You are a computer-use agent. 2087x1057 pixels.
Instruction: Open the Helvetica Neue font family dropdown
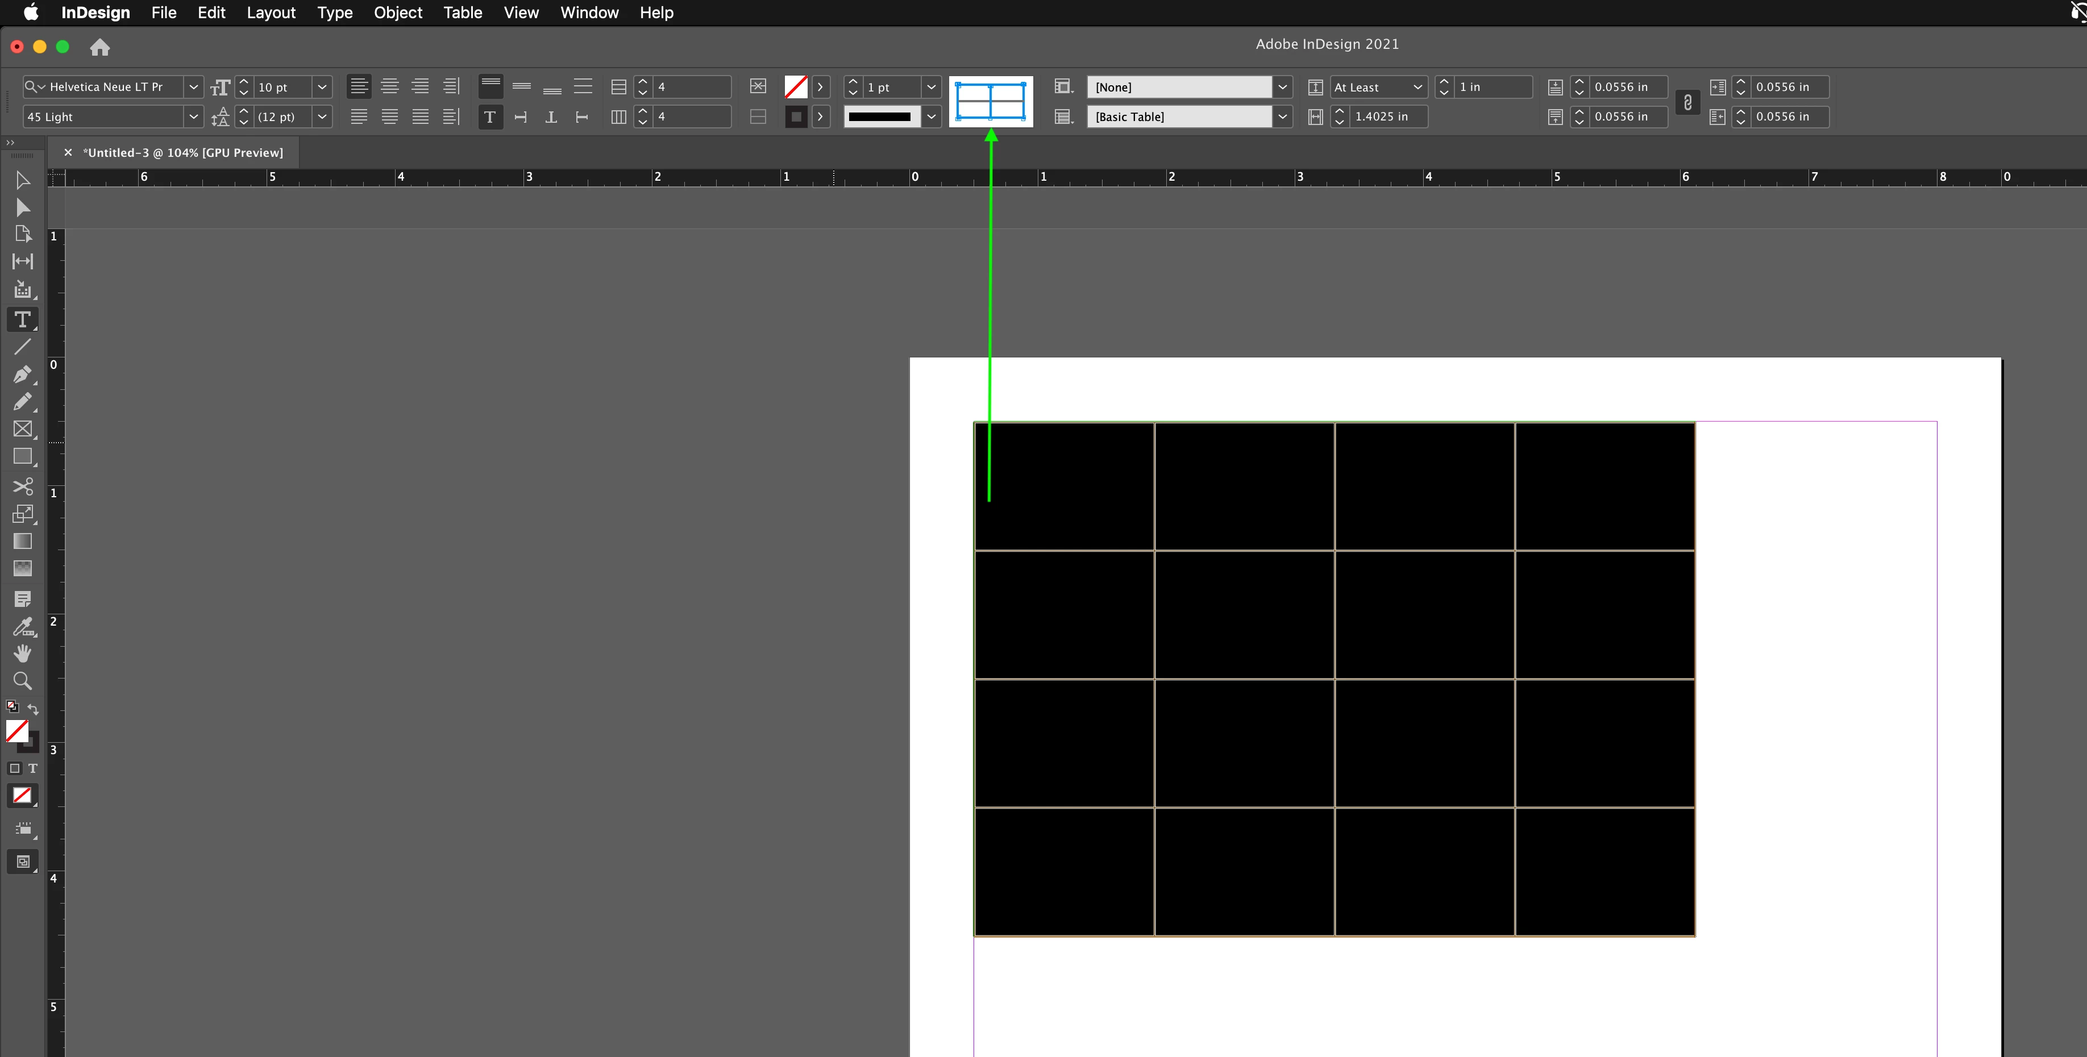pos(193,87)
